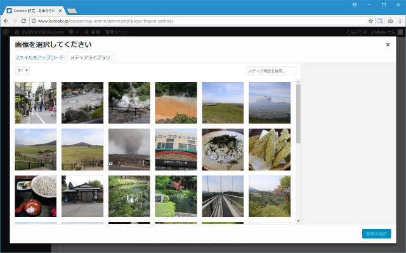Select the grassland with wooden fence path thumbnail
Viewport: 406px width, 253px height.
click(x=36, y=149)
